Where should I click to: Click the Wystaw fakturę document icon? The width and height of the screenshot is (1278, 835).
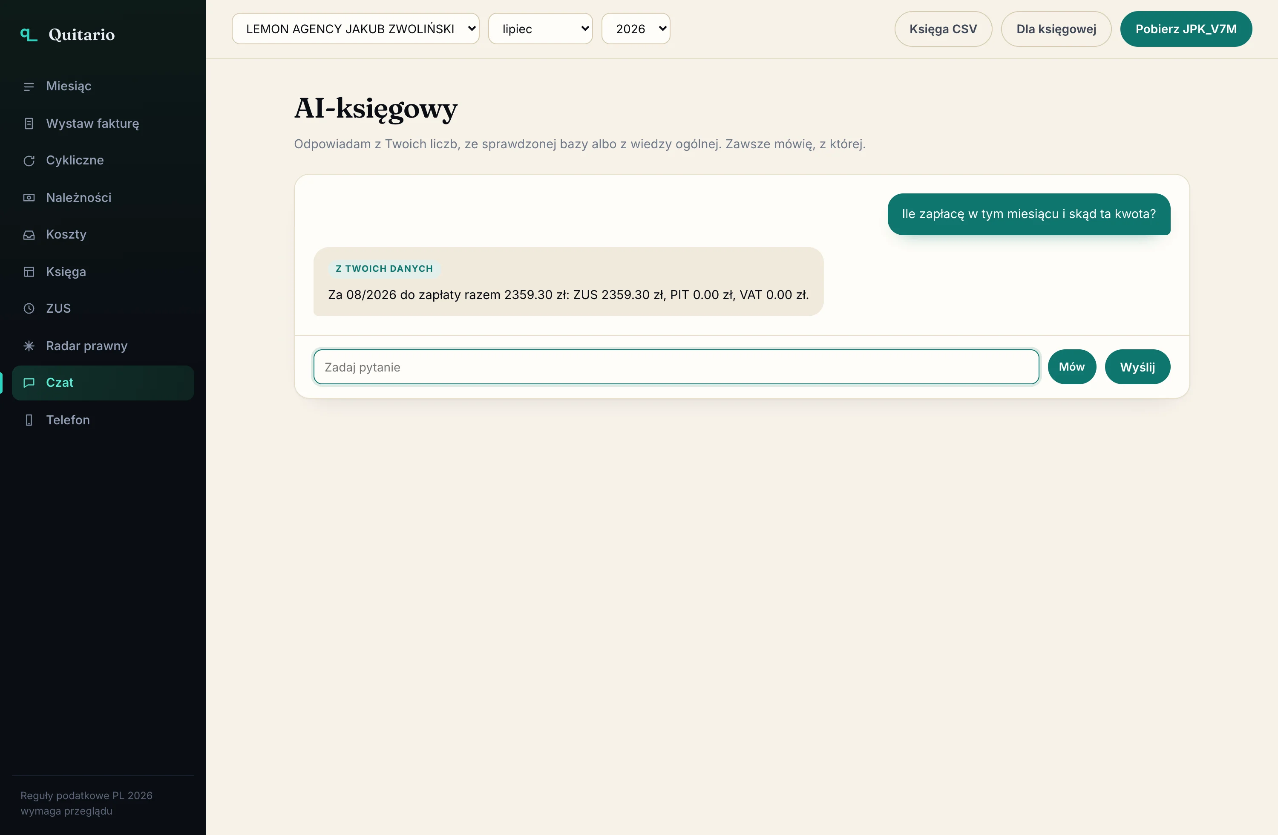(x=29, y=124)
